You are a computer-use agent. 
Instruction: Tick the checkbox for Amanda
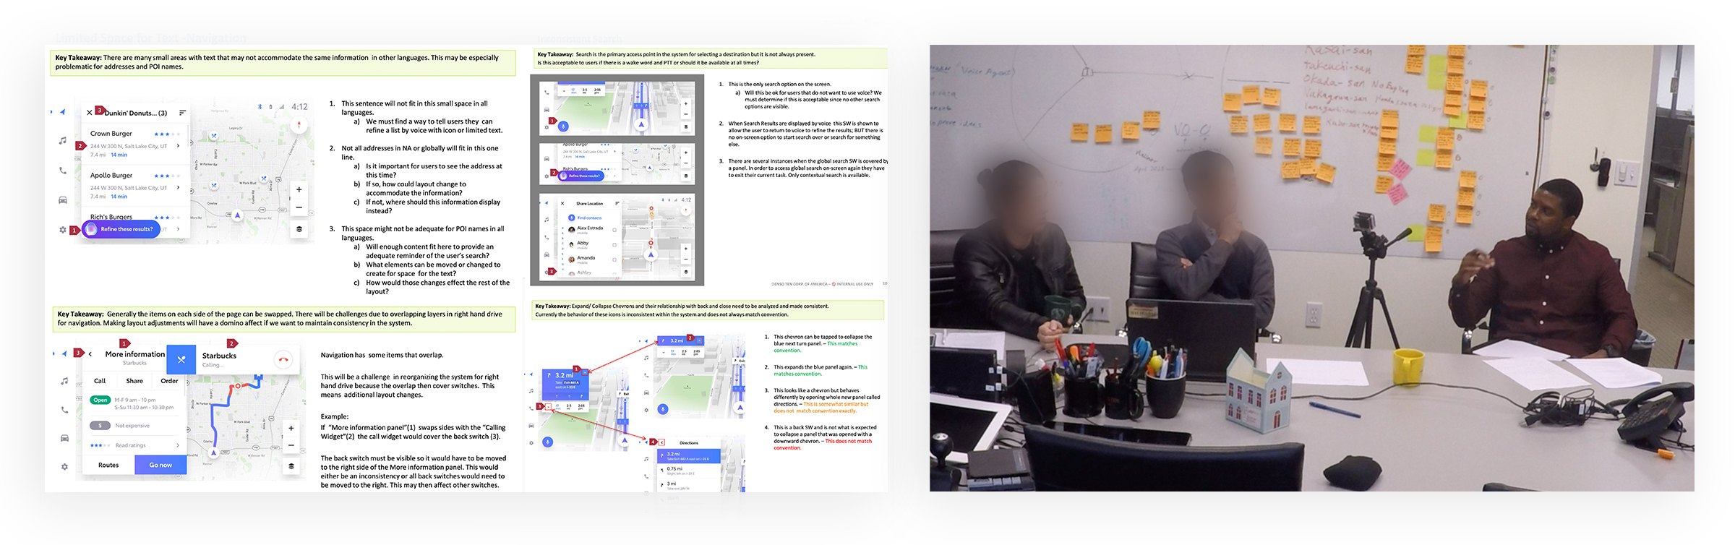pos(614,259)
